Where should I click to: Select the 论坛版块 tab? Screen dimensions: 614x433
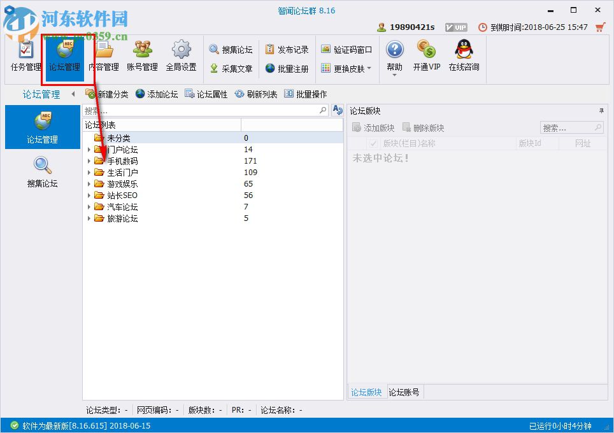click(x=367, y=392)
